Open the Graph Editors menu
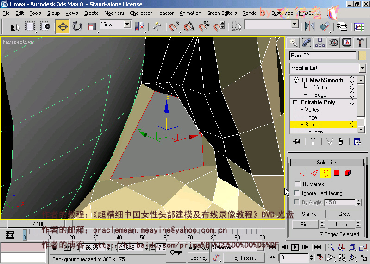 click(221, 13)
